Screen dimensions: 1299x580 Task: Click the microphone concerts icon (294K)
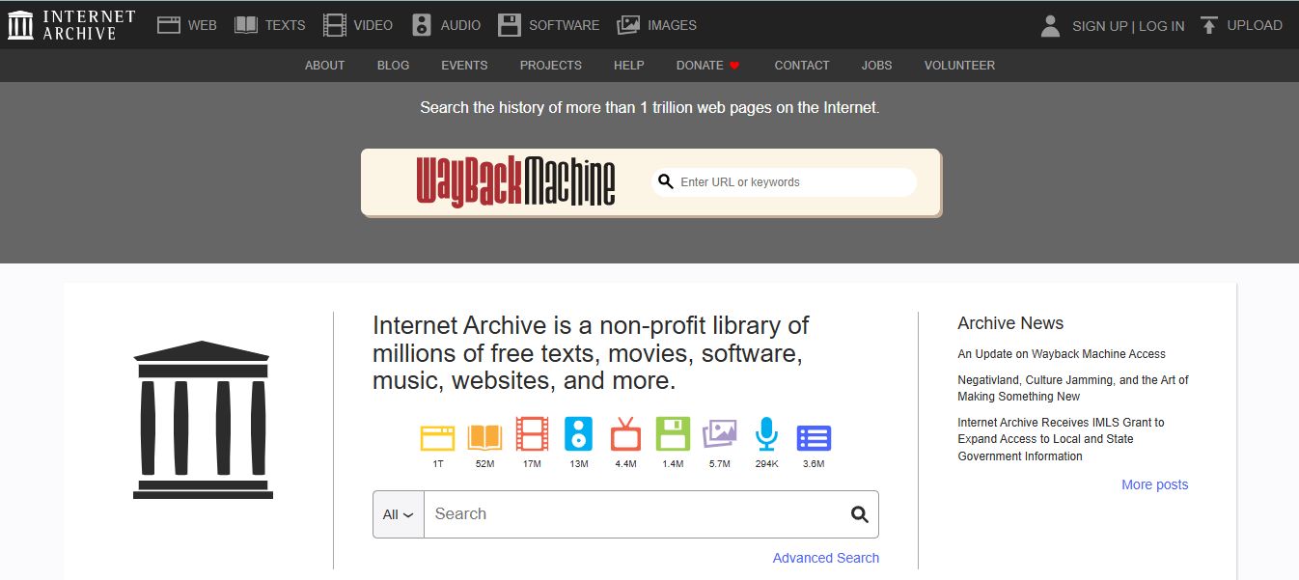(x=766, y=434)
